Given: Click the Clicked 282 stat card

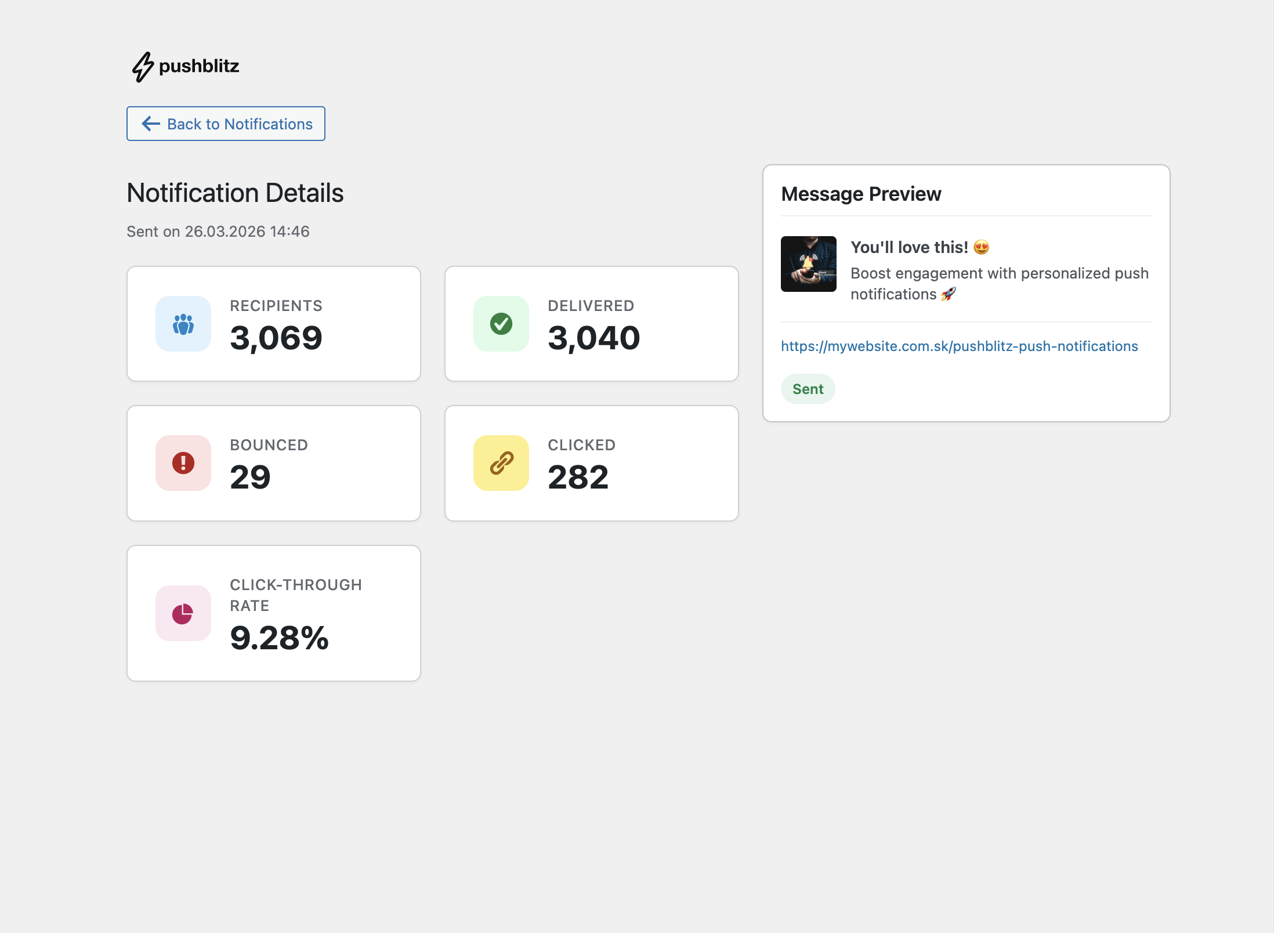Looking at the screenshot, I should coord(592,463).
